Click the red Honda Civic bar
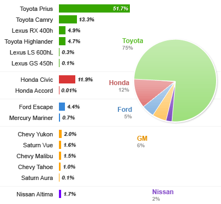 click(67, 80)
